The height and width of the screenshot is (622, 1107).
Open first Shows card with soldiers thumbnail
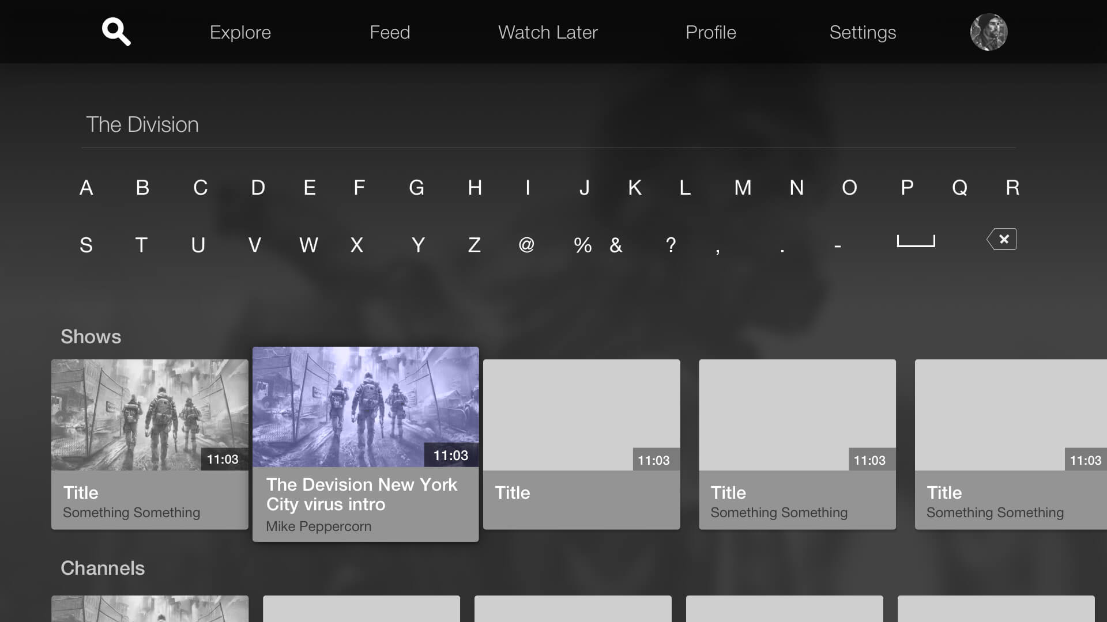point(150,444)
